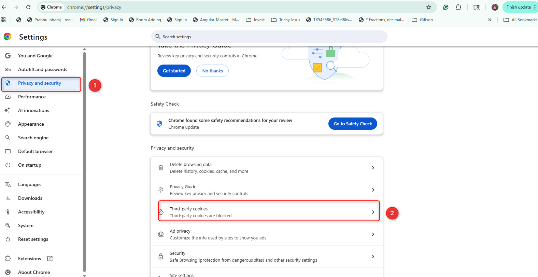Click the Get started button
Image resolution: width=538 pixels, height=277 pixels.
[174, 71]
